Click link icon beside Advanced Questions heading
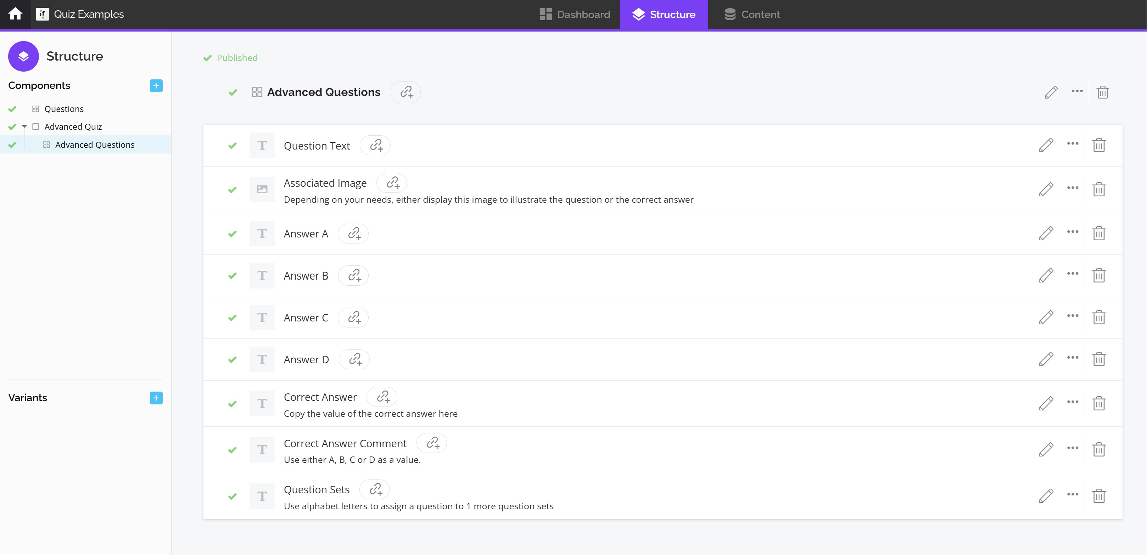Screen dimensions: 1147x555 coord(405,92)
